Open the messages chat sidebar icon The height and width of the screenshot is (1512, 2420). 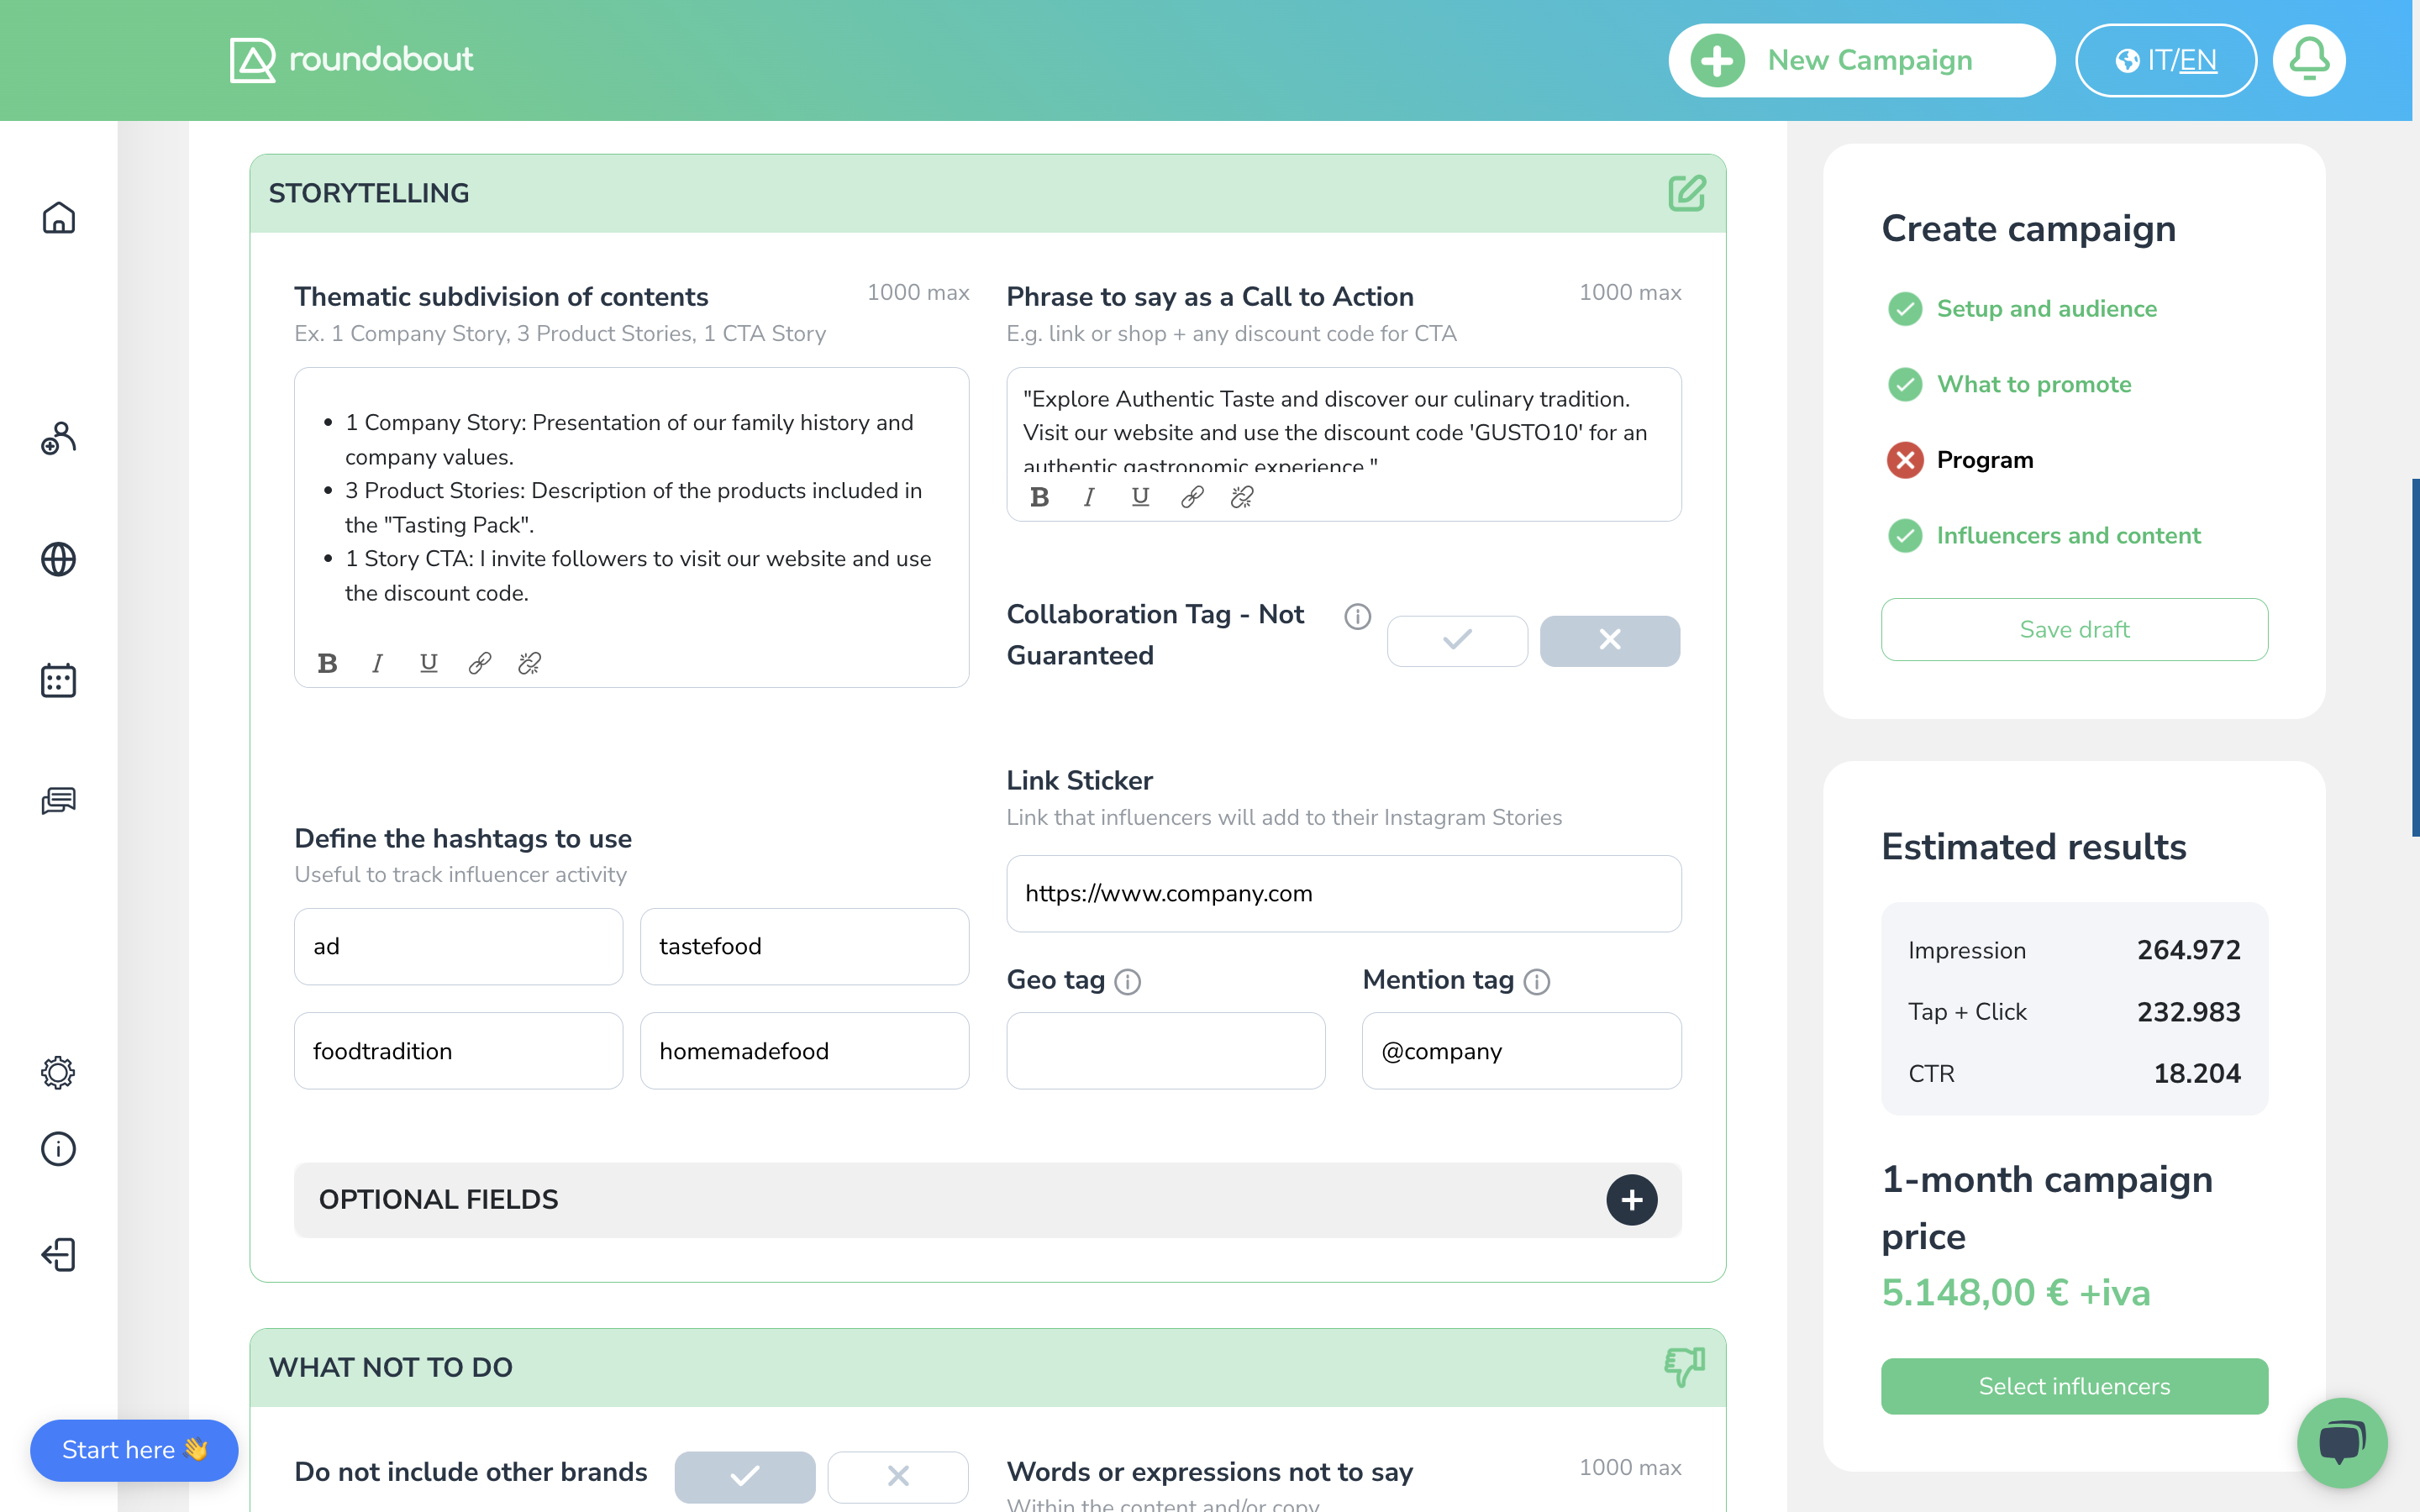point(58,801)
